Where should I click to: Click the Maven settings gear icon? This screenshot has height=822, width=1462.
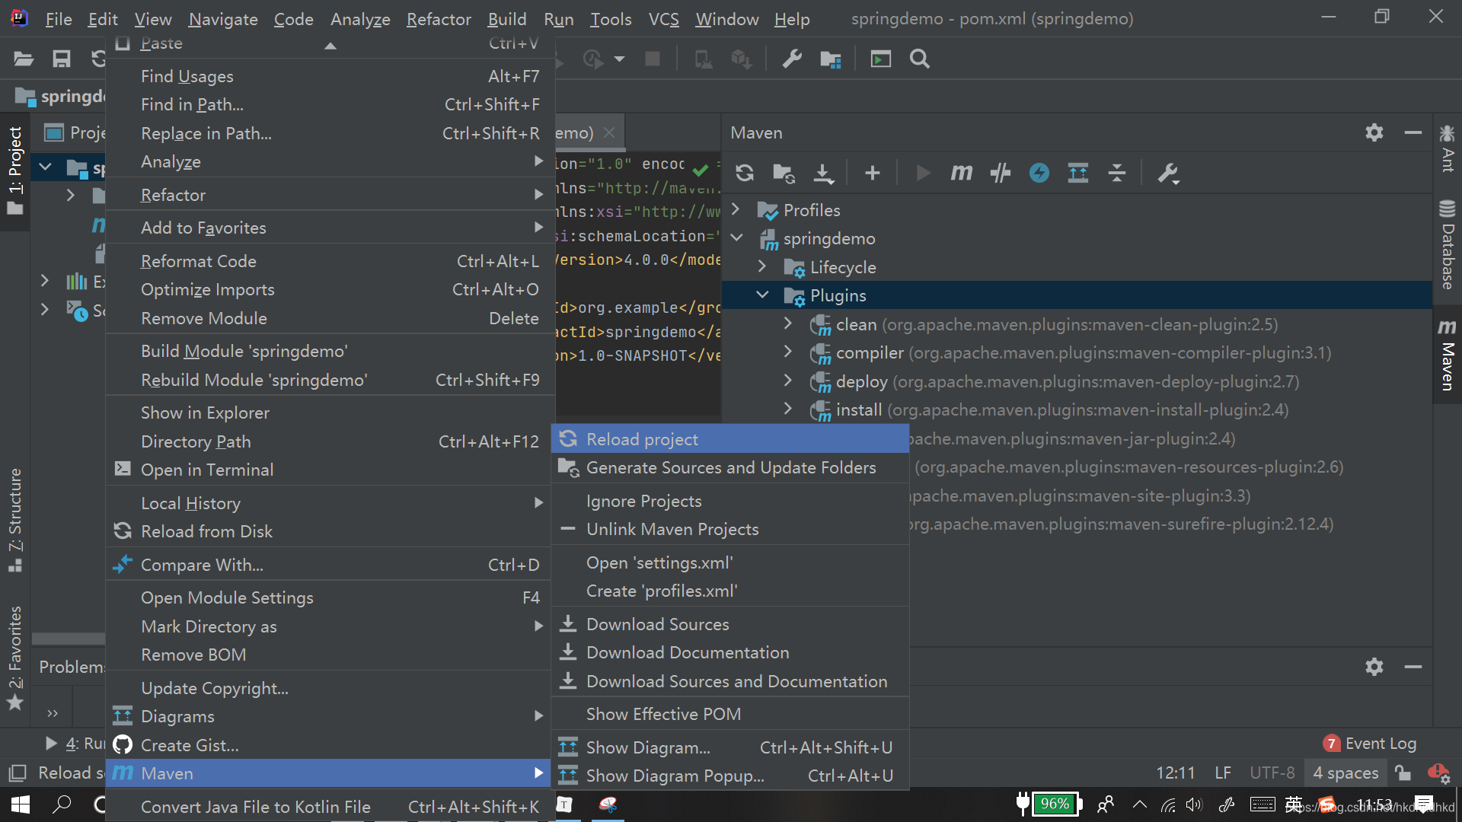1374,132
